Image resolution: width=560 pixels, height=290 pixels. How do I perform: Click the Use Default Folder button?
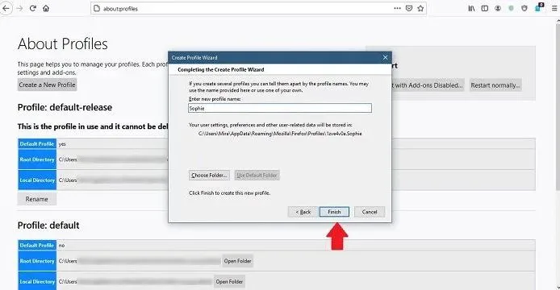257,175
